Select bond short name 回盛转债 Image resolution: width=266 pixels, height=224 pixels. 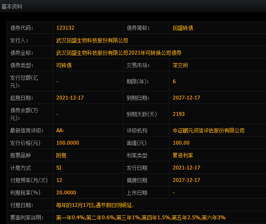pyautogui.click(x=183, y=28)
